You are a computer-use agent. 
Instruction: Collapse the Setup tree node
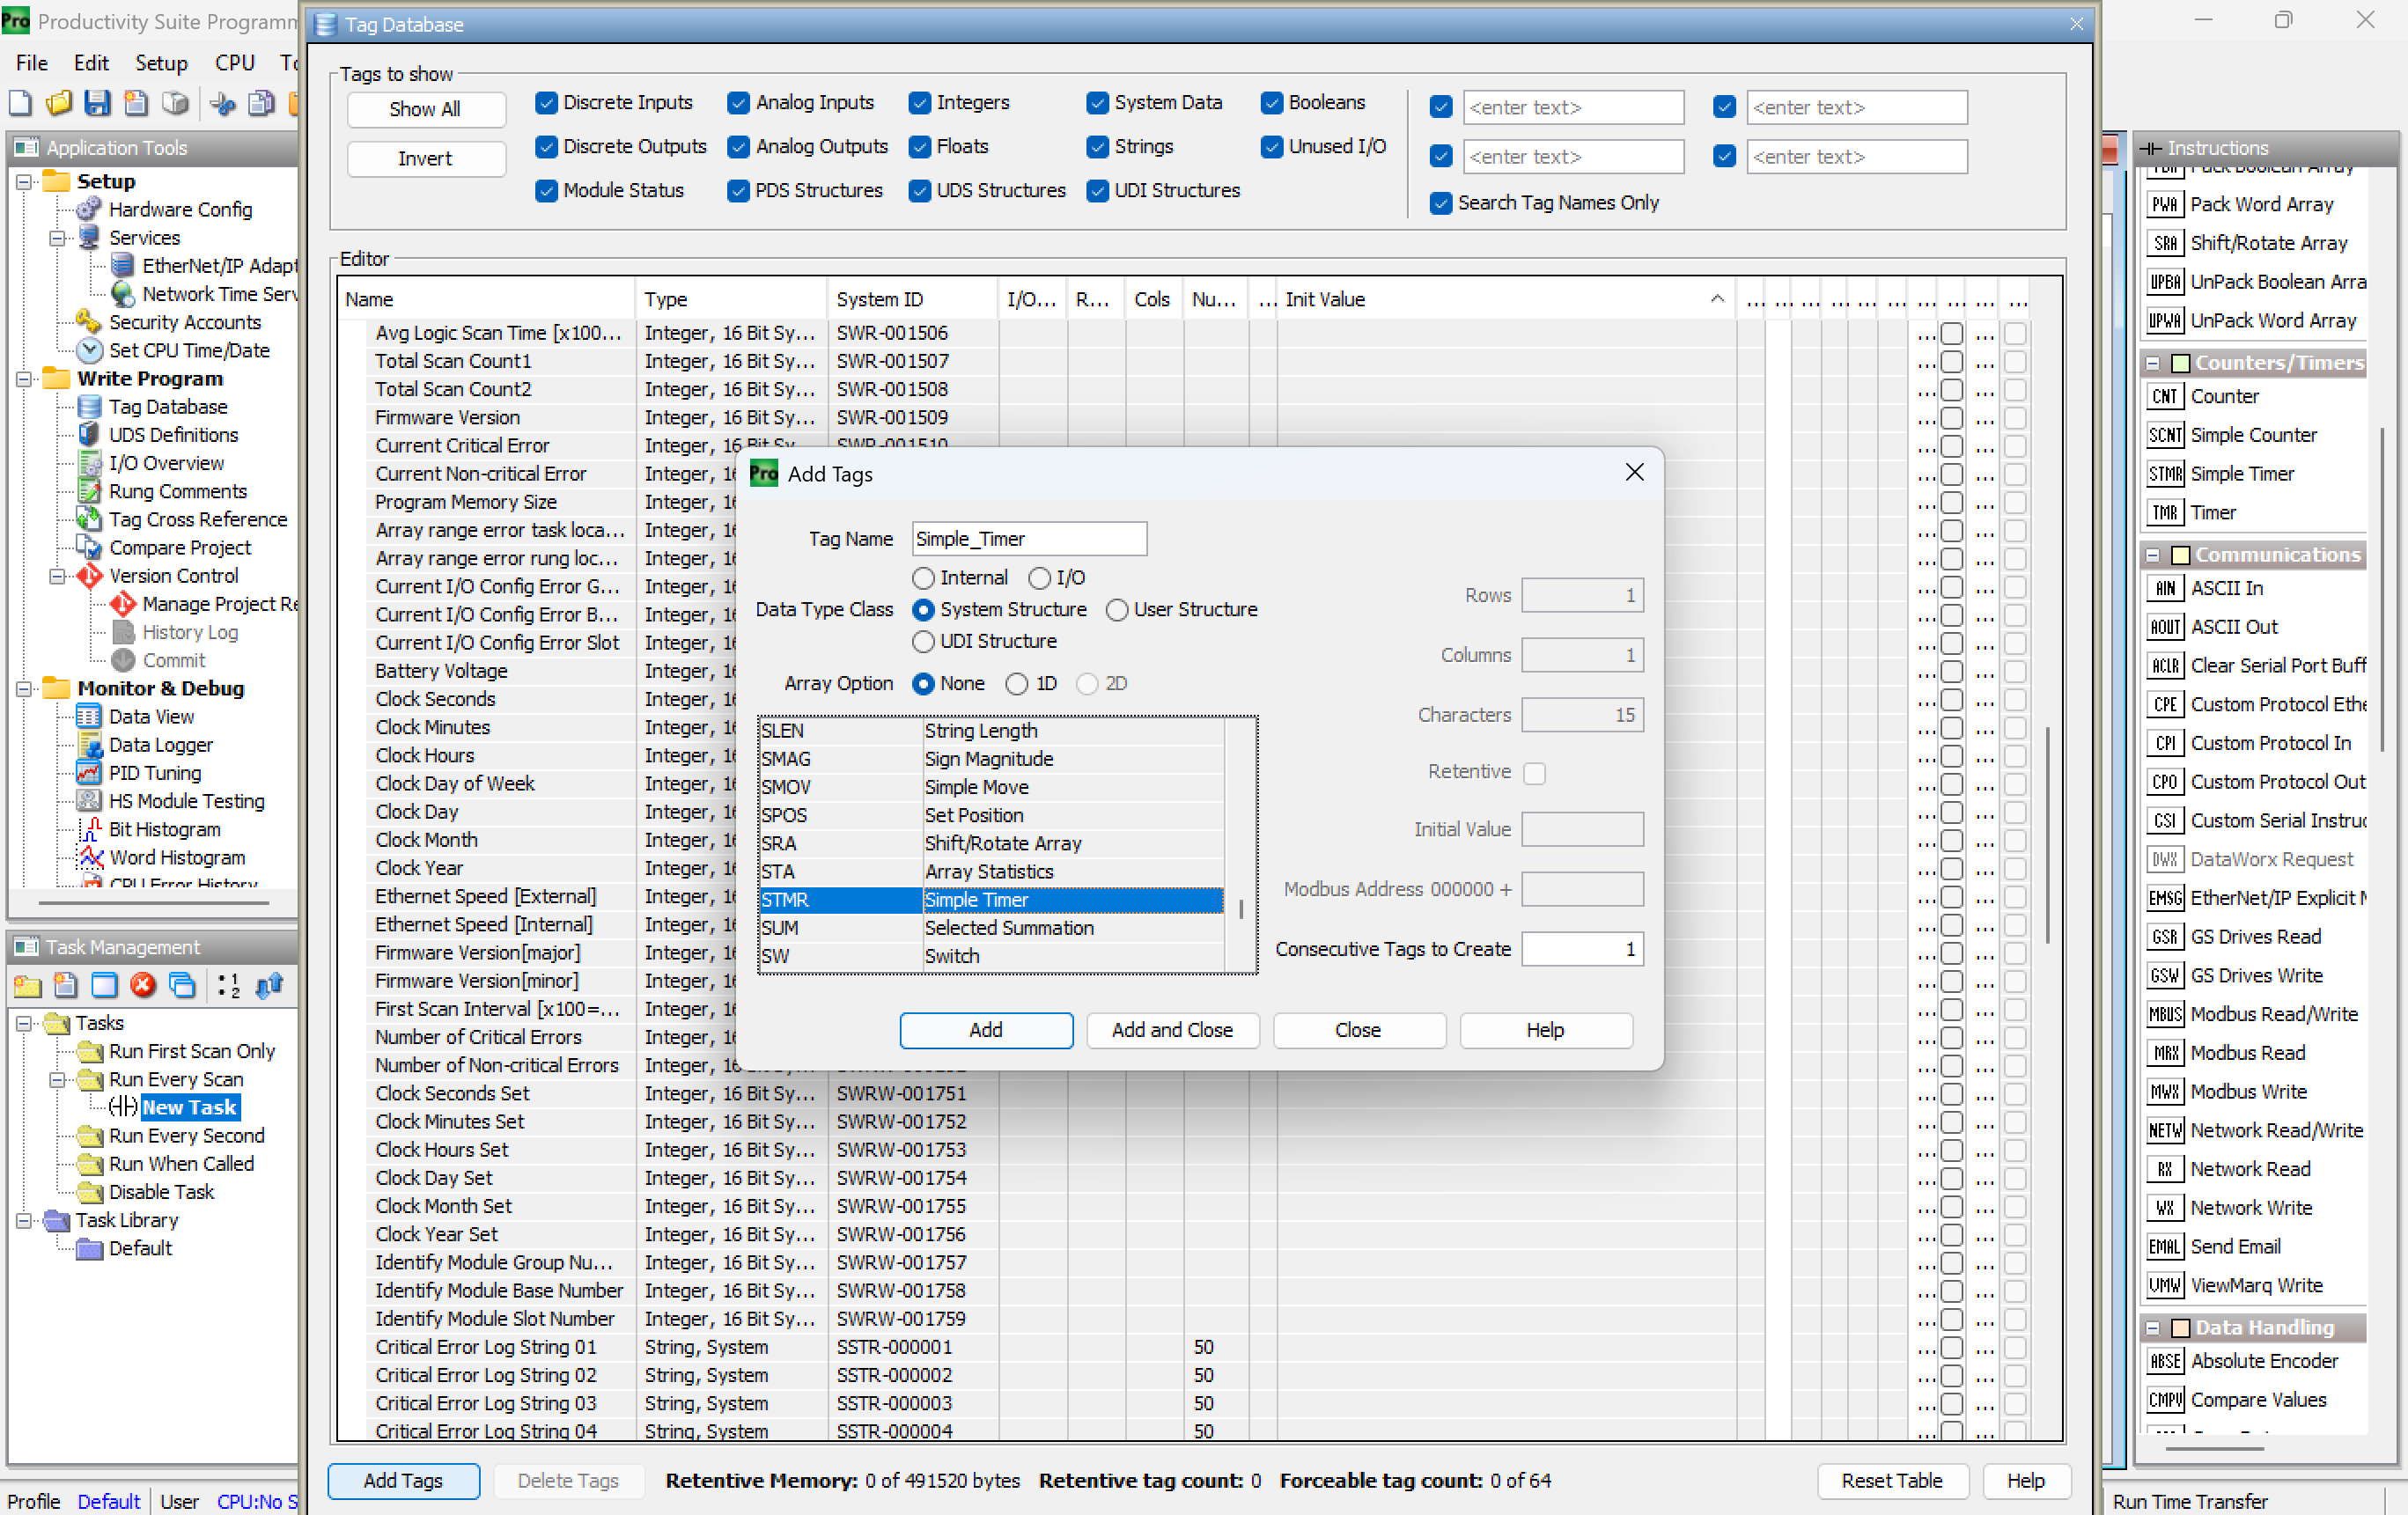pos(24,182)
